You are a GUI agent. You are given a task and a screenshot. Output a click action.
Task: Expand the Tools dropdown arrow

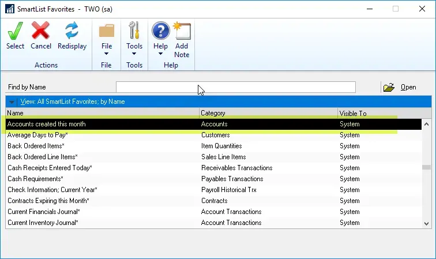134,54
